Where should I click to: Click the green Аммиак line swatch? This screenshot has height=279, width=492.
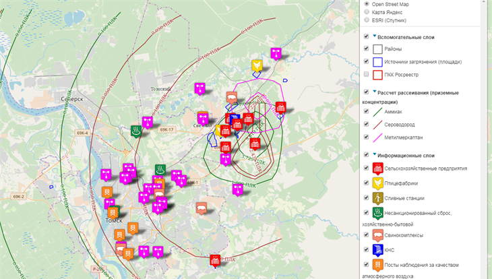(378, 112)
